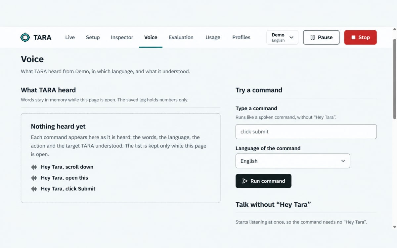
Task: Open the Setup tab
Action: (93, 37)
